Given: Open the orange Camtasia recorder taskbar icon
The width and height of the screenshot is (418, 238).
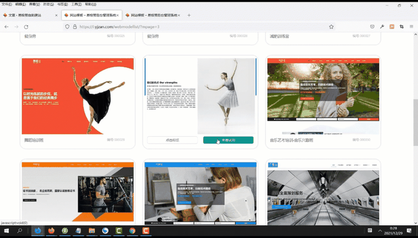Looking at the screenshot, I should (x=146, y=230).
